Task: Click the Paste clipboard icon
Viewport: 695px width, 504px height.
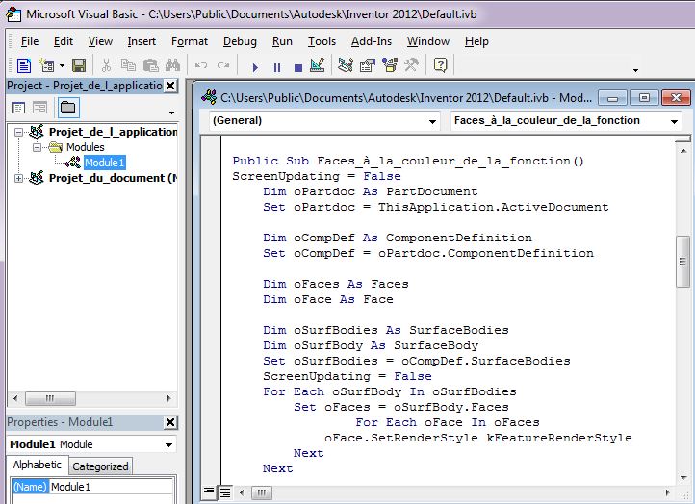Action: (x=150, y=66)
